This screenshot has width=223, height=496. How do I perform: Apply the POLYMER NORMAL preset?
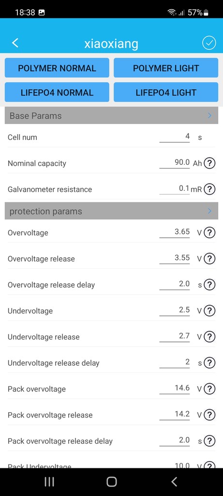57,68
